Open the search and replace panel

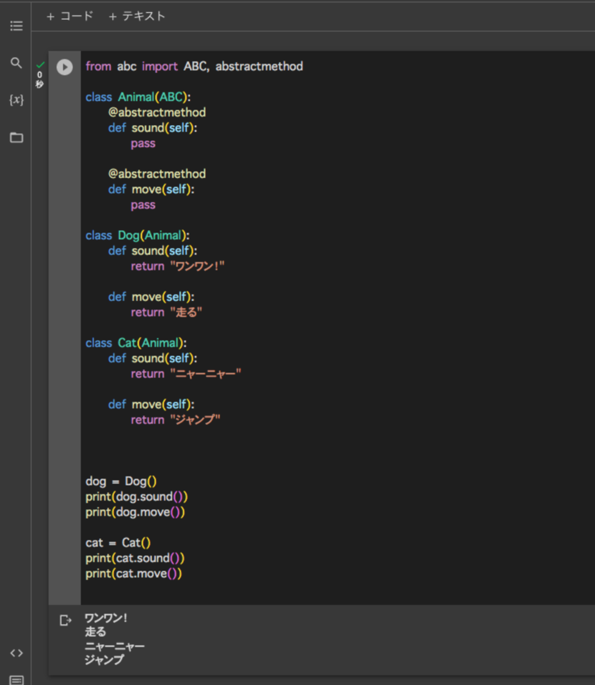(16, 63)
